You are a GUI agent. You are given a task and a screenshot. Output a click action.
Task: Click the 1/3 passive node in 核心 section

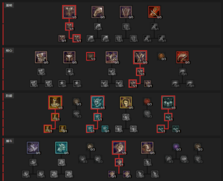(x=90, y=56)
